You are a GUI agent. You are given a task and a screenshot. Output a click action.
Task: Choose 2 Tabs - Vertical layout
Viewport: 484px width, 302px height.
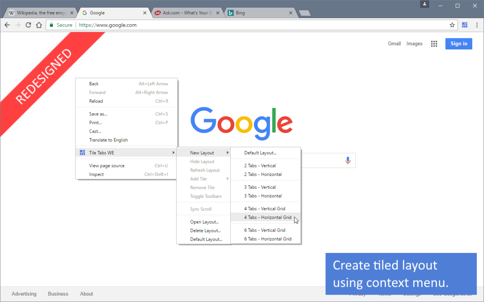(260, 165)
